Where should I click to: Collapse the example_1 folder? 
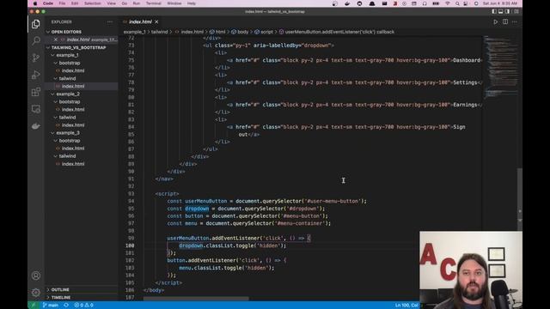pyautogui.click(x=82, y=55)
